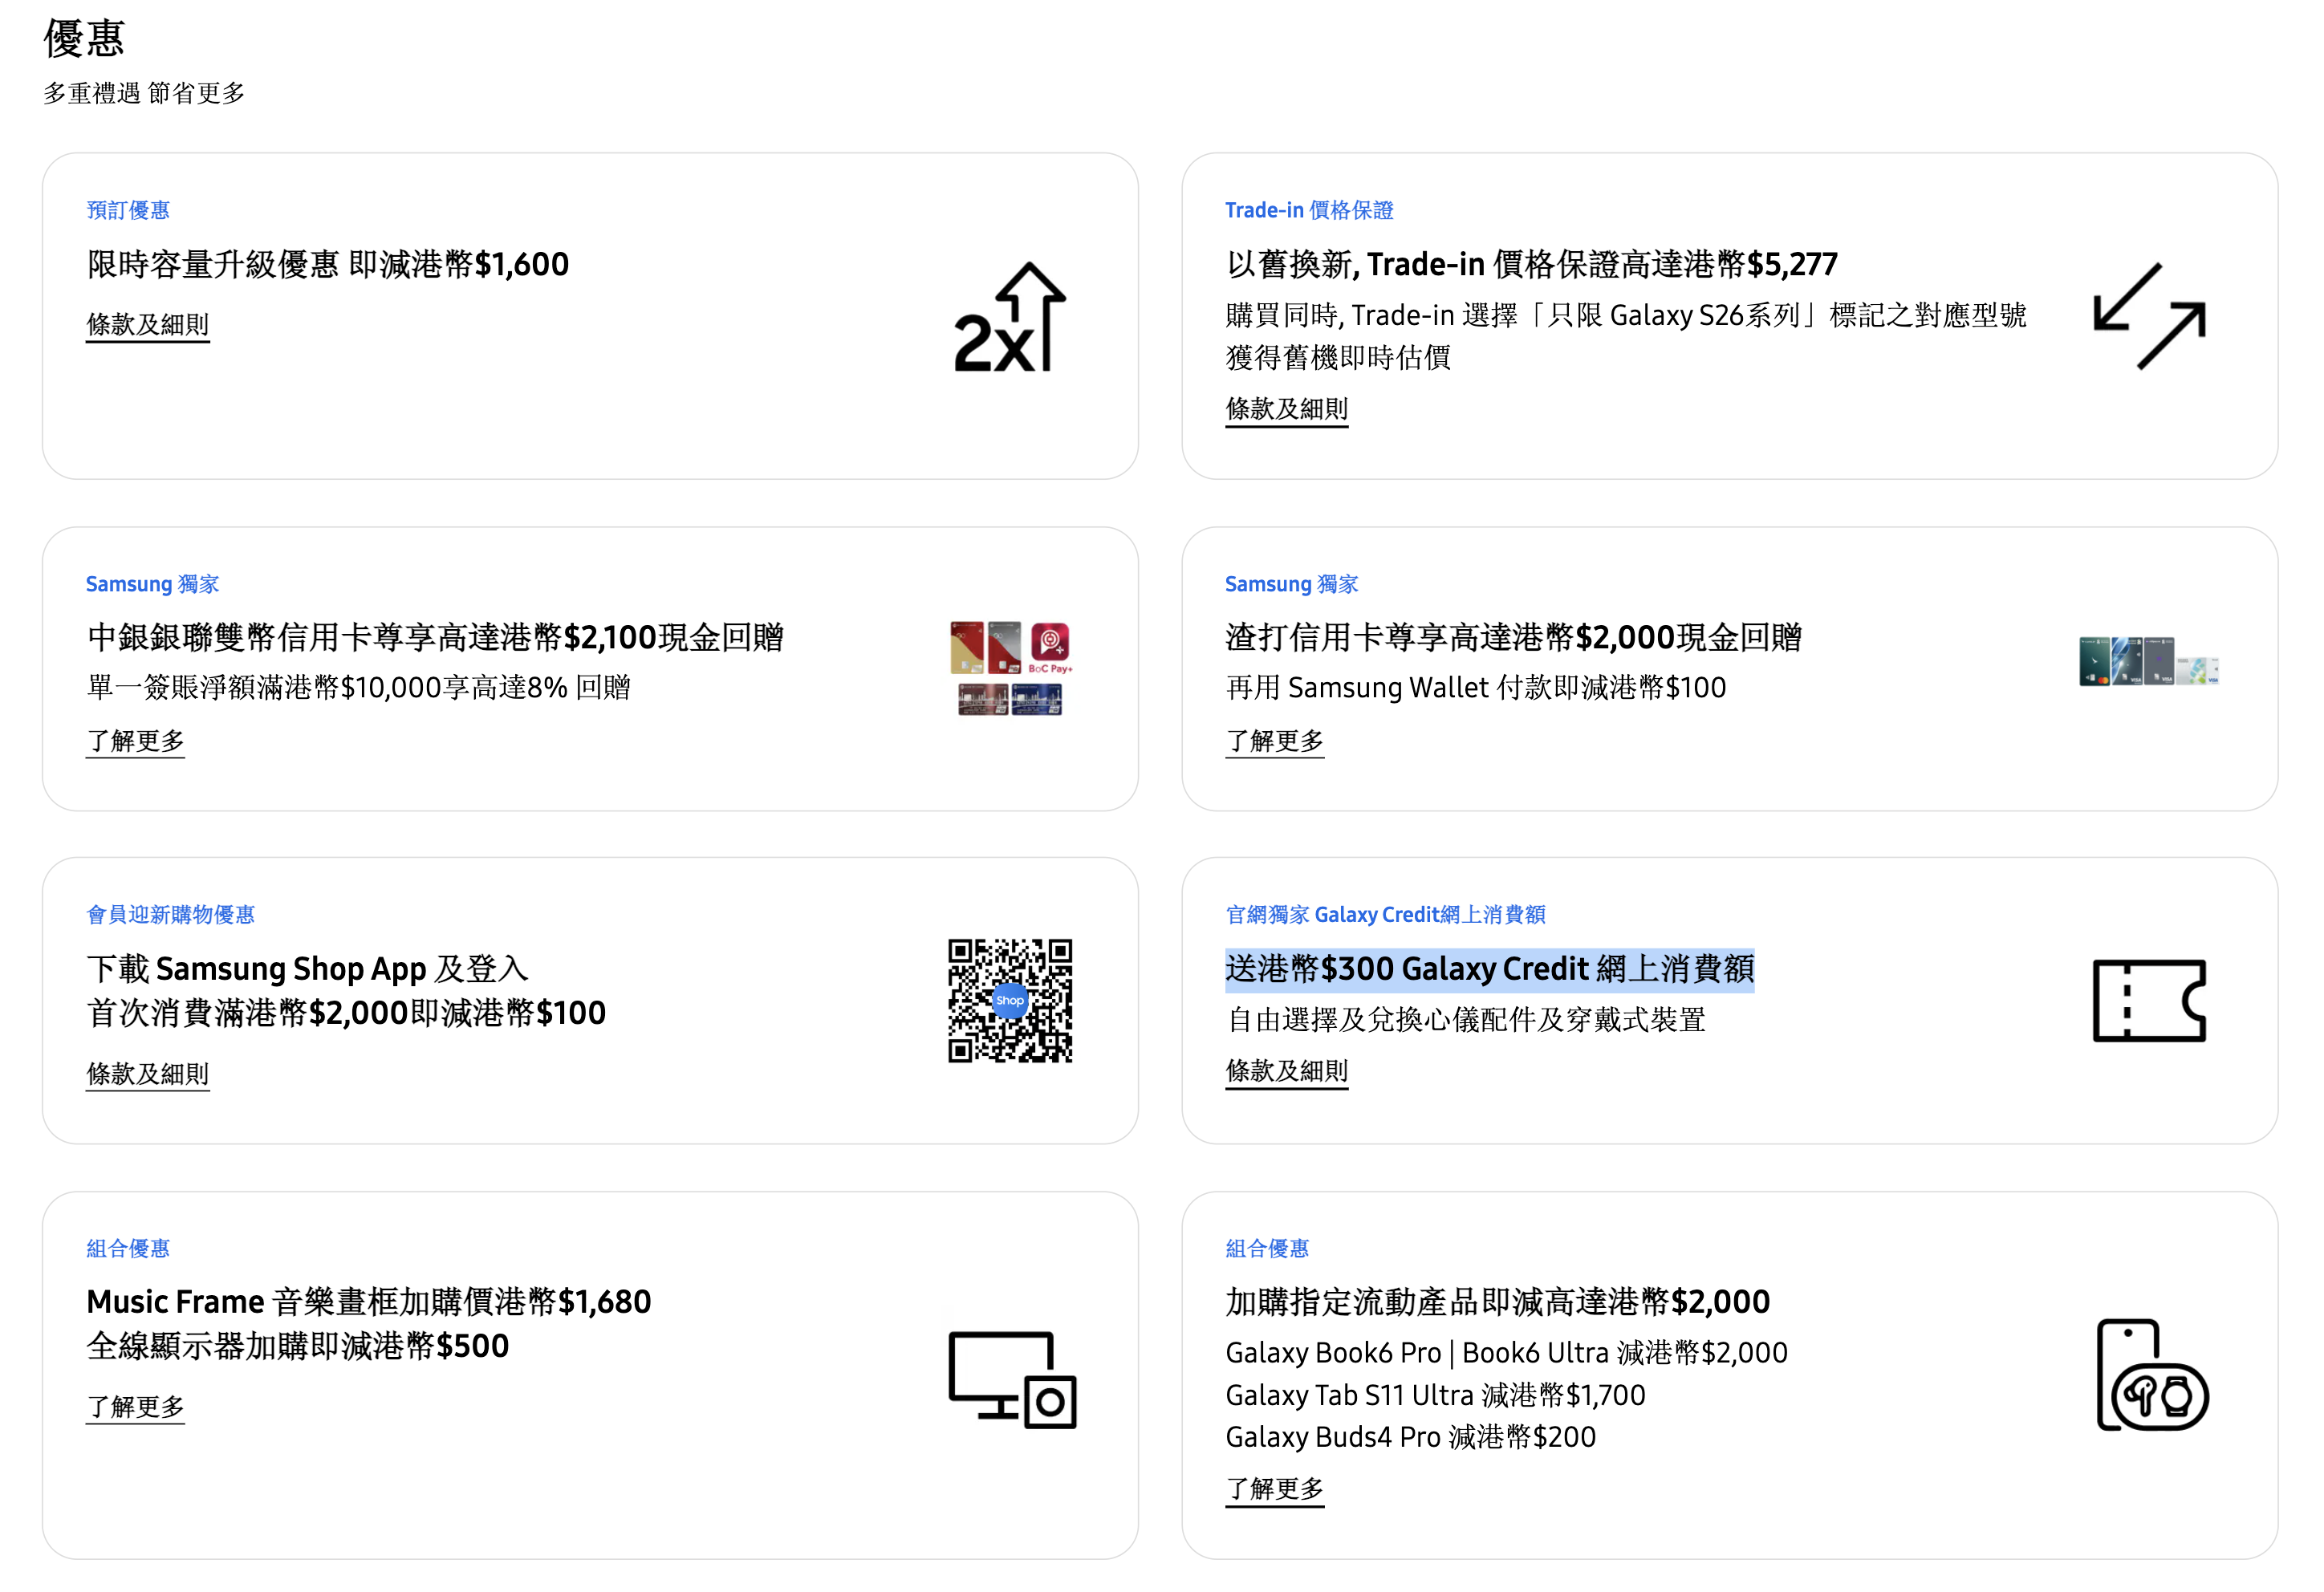Click the Samsung Shop QR code
Screen dimensions: 2324x1592
[1010, 1000]
